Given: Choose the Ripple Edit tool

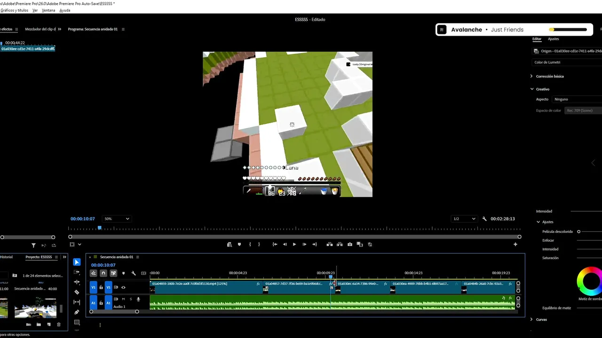Looking at the screenshot, I should pyautogui.click(x=77, y=282).
